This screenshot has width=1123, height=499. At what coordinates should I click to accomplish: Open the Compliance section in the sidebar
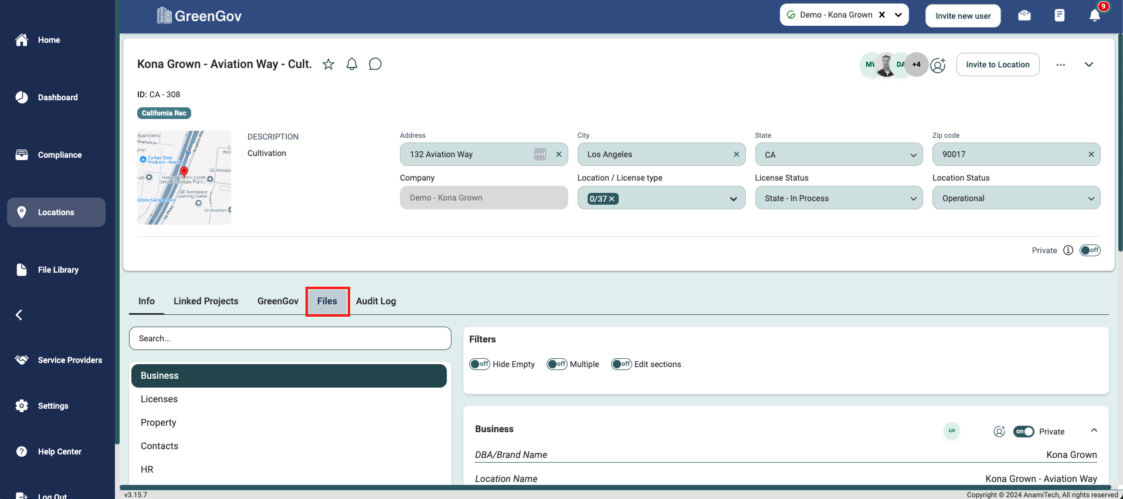(48, 155)
